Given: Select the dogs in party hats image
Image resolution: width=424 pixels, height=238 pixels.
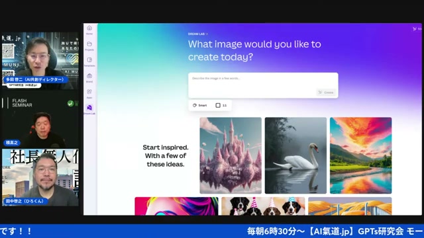Looking at the screenshot, I should (x=263, y=206).
